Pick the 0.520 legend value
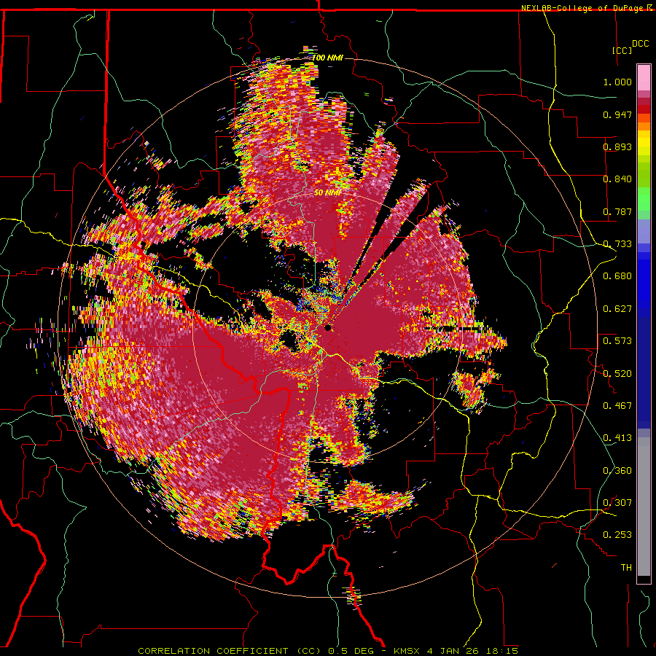The height and width of the screenshot is (656, 656). coord(617,374)
